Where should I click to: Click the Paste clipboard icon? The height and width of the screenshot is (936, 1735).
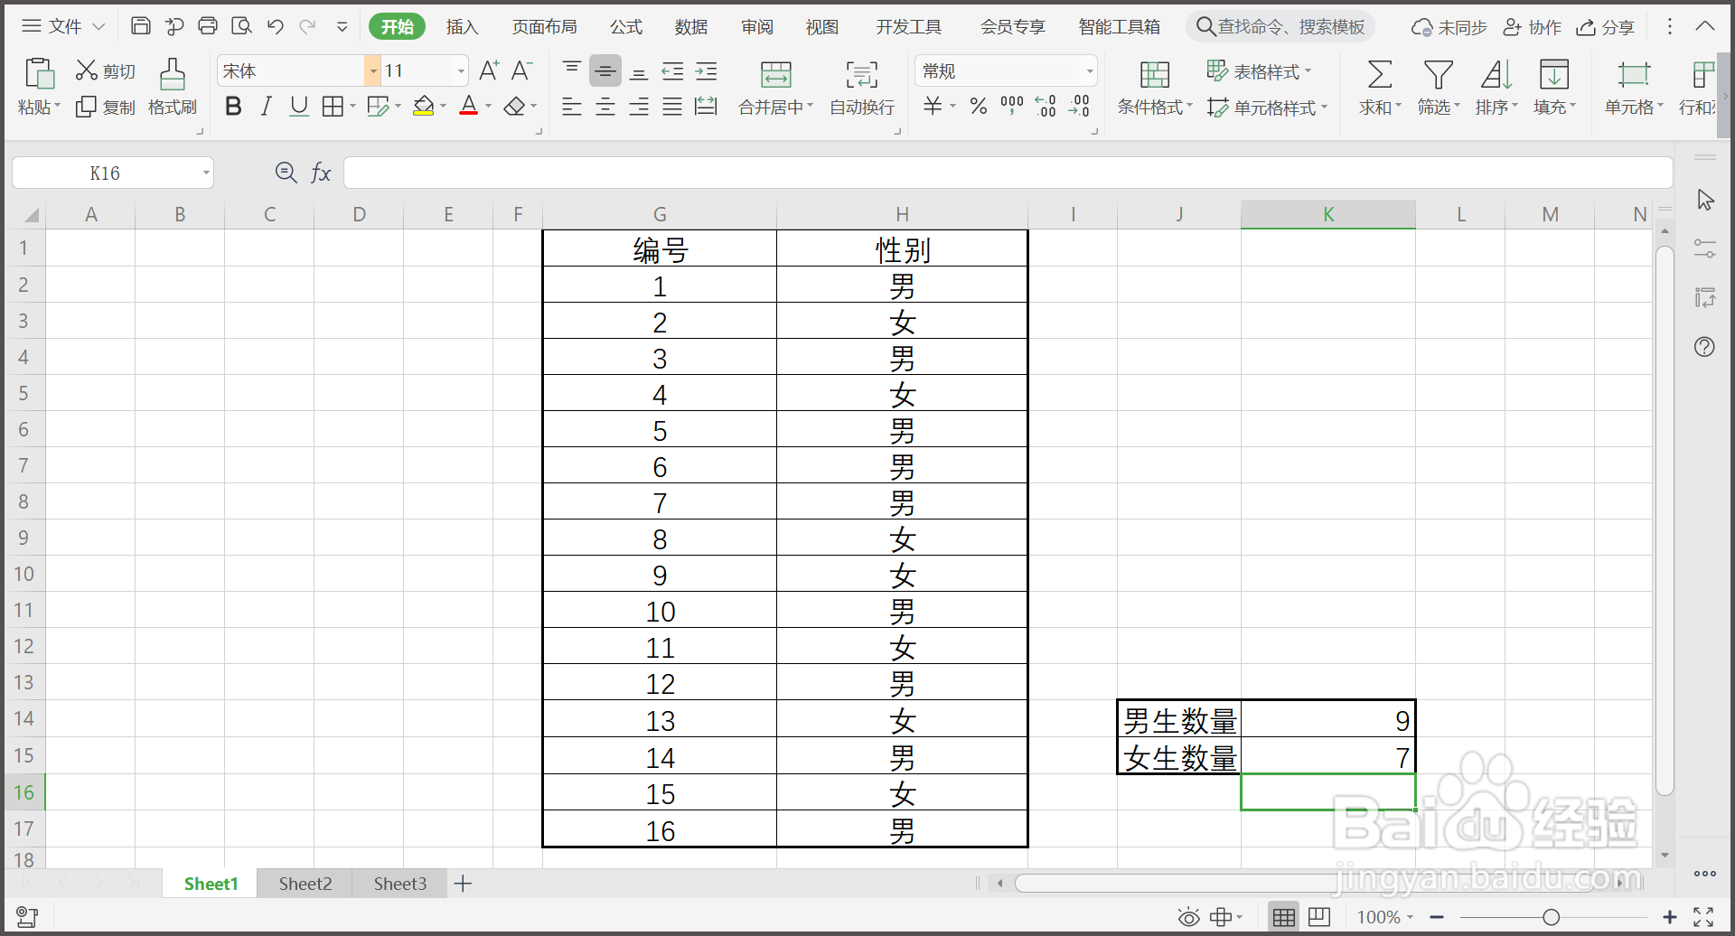[x=40, y=73]
